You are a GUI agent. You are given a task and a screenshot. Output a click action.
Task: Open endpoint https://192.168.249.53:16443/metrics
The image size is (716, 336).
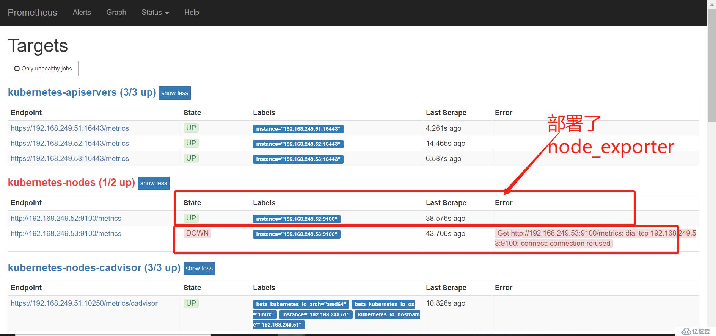tap(70, 159)
